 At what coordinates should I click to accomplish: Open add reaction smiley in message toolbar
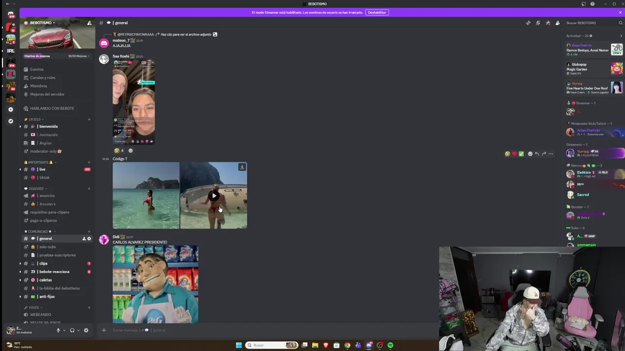click(530, 154)
